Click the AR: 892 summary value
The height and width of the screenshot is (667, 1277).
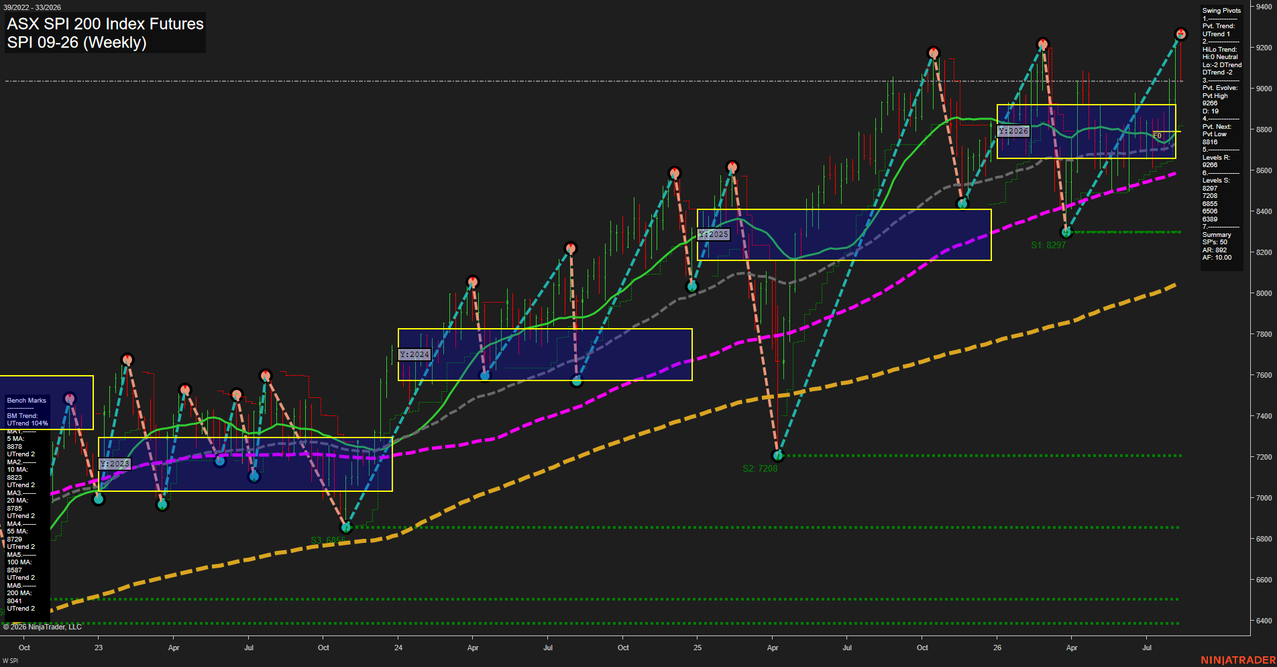pyautogui.click(x=1215, y=250)
